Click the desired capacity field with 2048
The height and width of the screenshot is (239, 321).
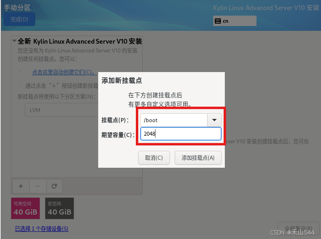click(181, 134)
